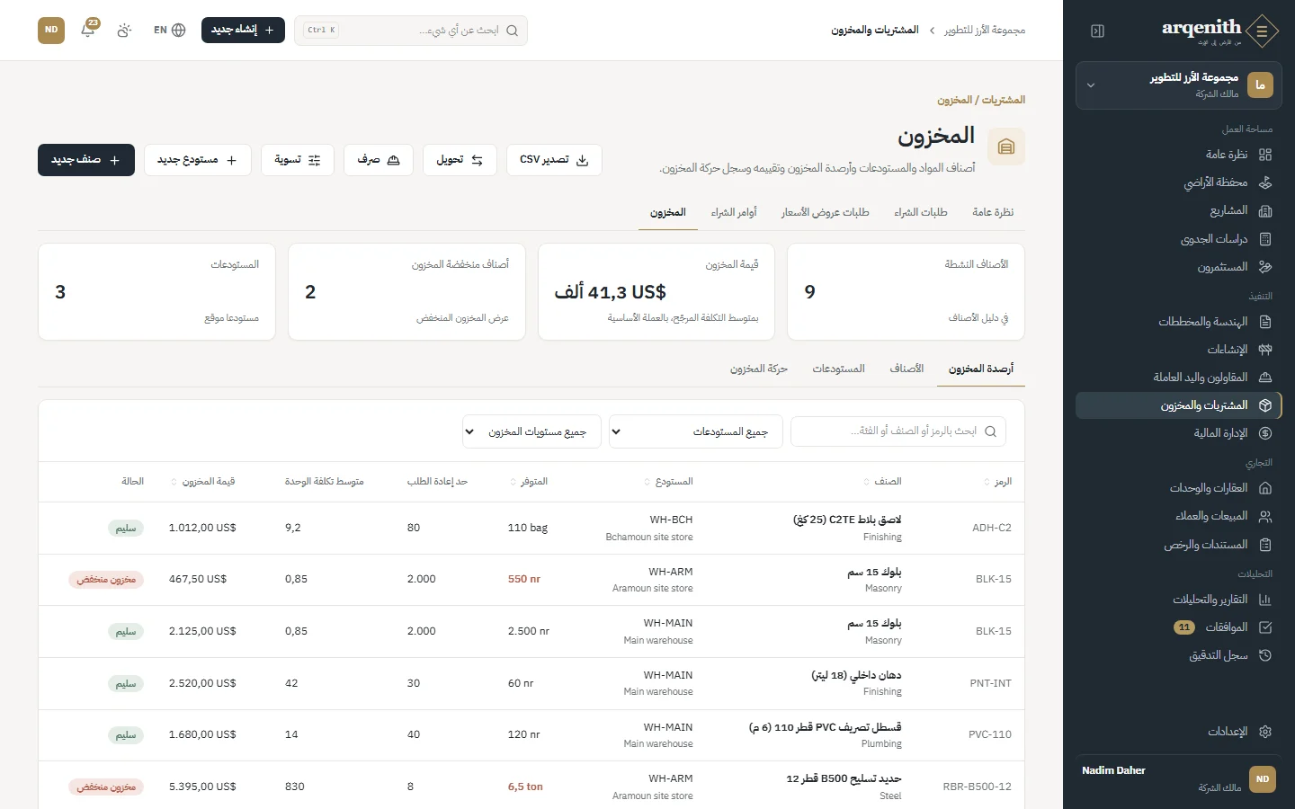1295x809 pixels.
Task: Open the جميع المستودعات dropdown
Action: pyautogui.click(x=696, y=431)
